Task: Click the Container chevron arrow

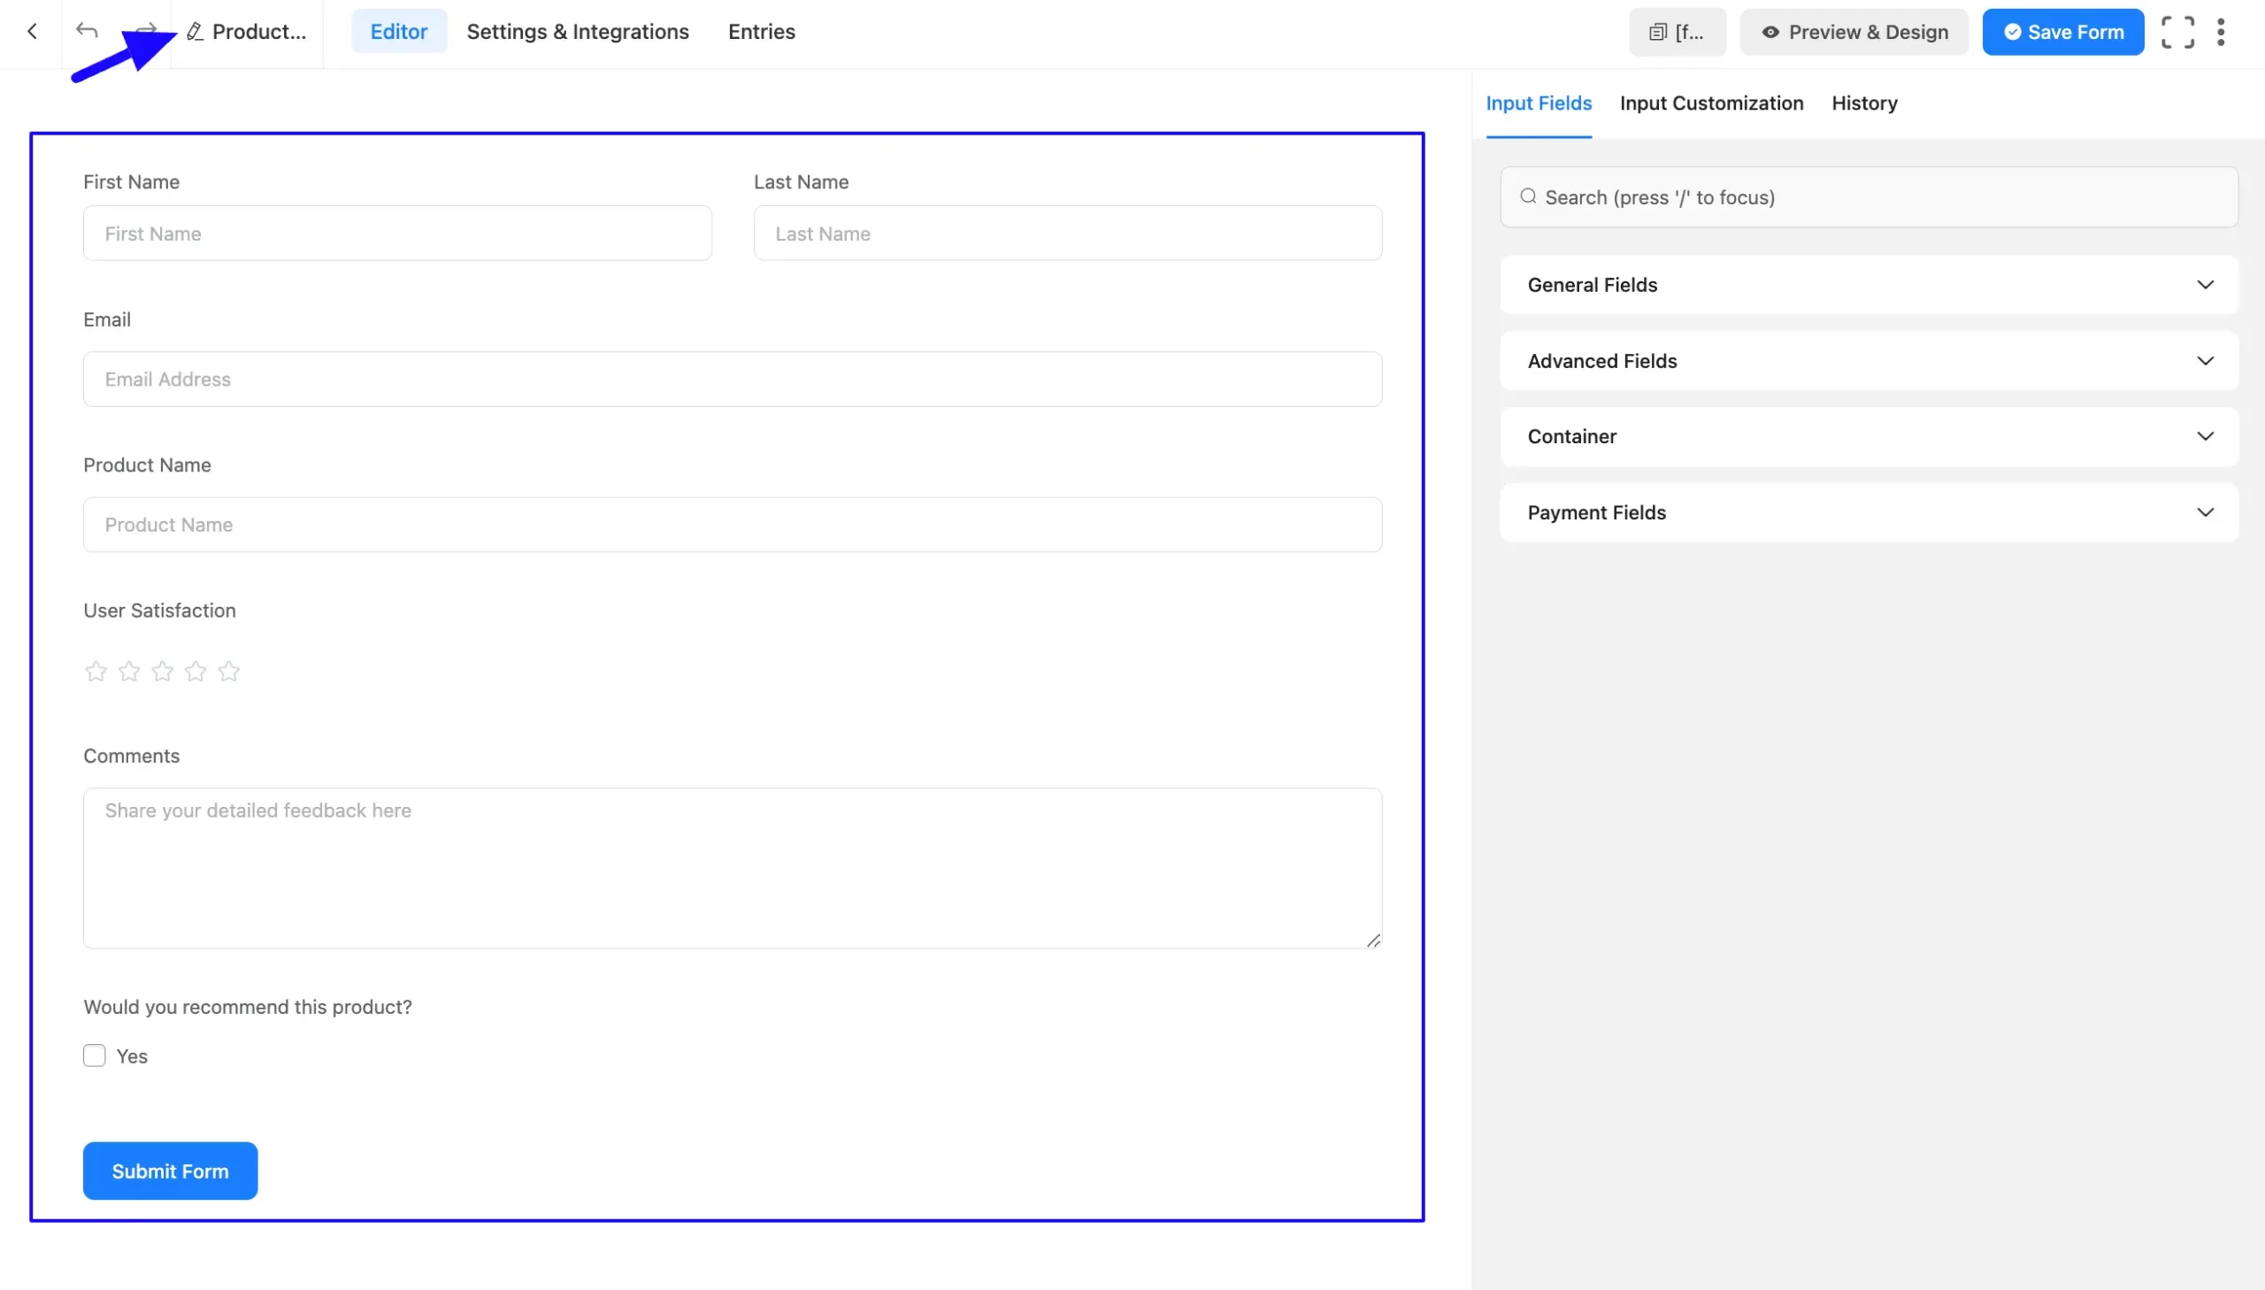Action: coord(2205,436)
